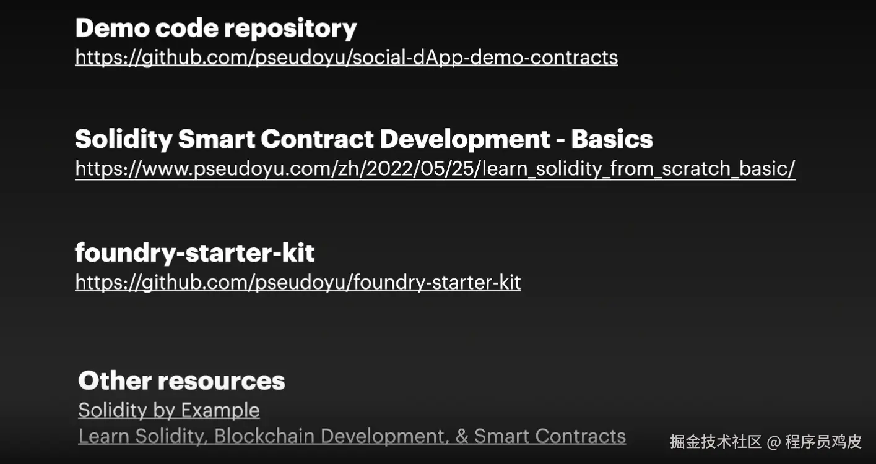Click the "Demo code repository" heading
The height and width of the screenshot is (464, 876).
(x=215, y=28)
